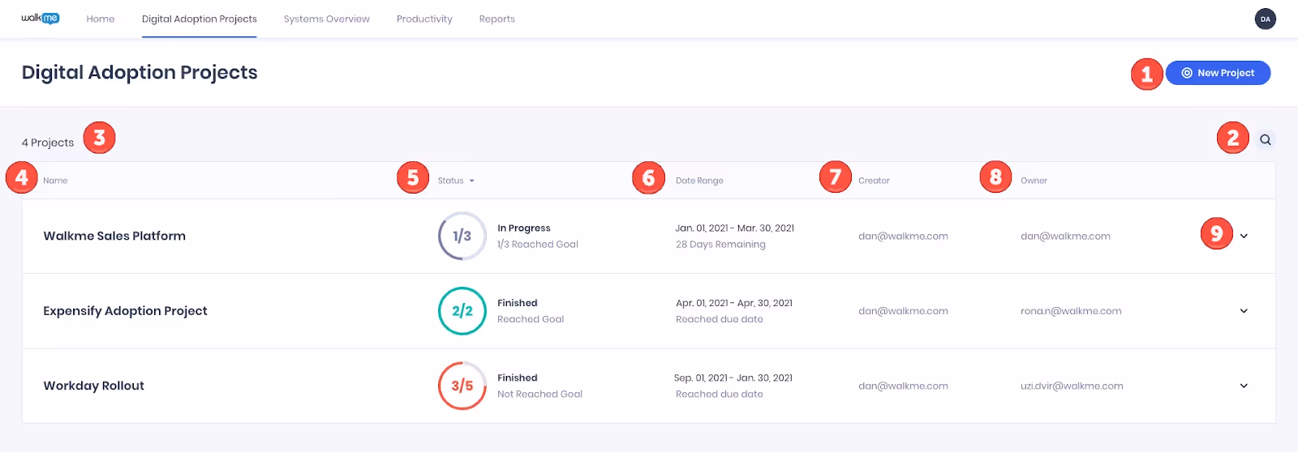Open the Walkme Sales Platform project
Image resolution: width=1298 pixels, height=452 pixels.
click(x=114, y=236)
